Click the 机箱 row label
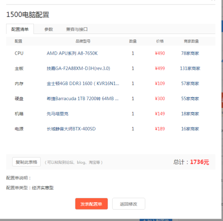 click(x=19, y=114)
